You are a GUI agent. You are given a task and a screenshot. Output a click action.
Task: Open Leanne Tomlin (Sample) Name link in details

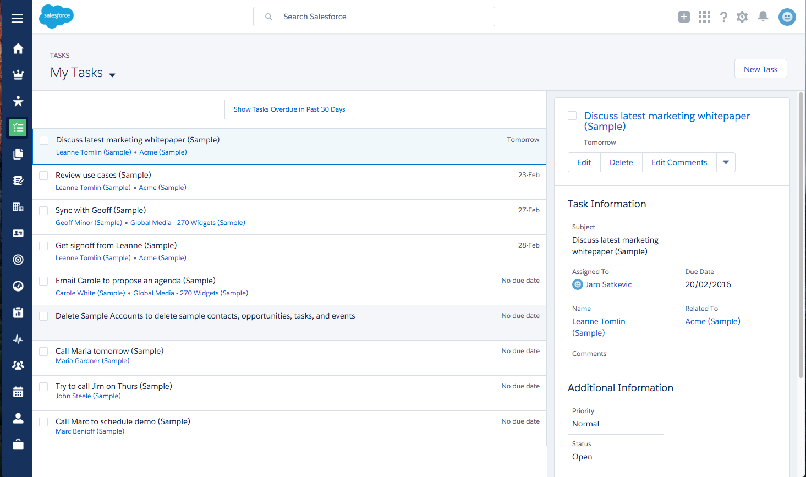pyautogui.click(x=599, y=327)
